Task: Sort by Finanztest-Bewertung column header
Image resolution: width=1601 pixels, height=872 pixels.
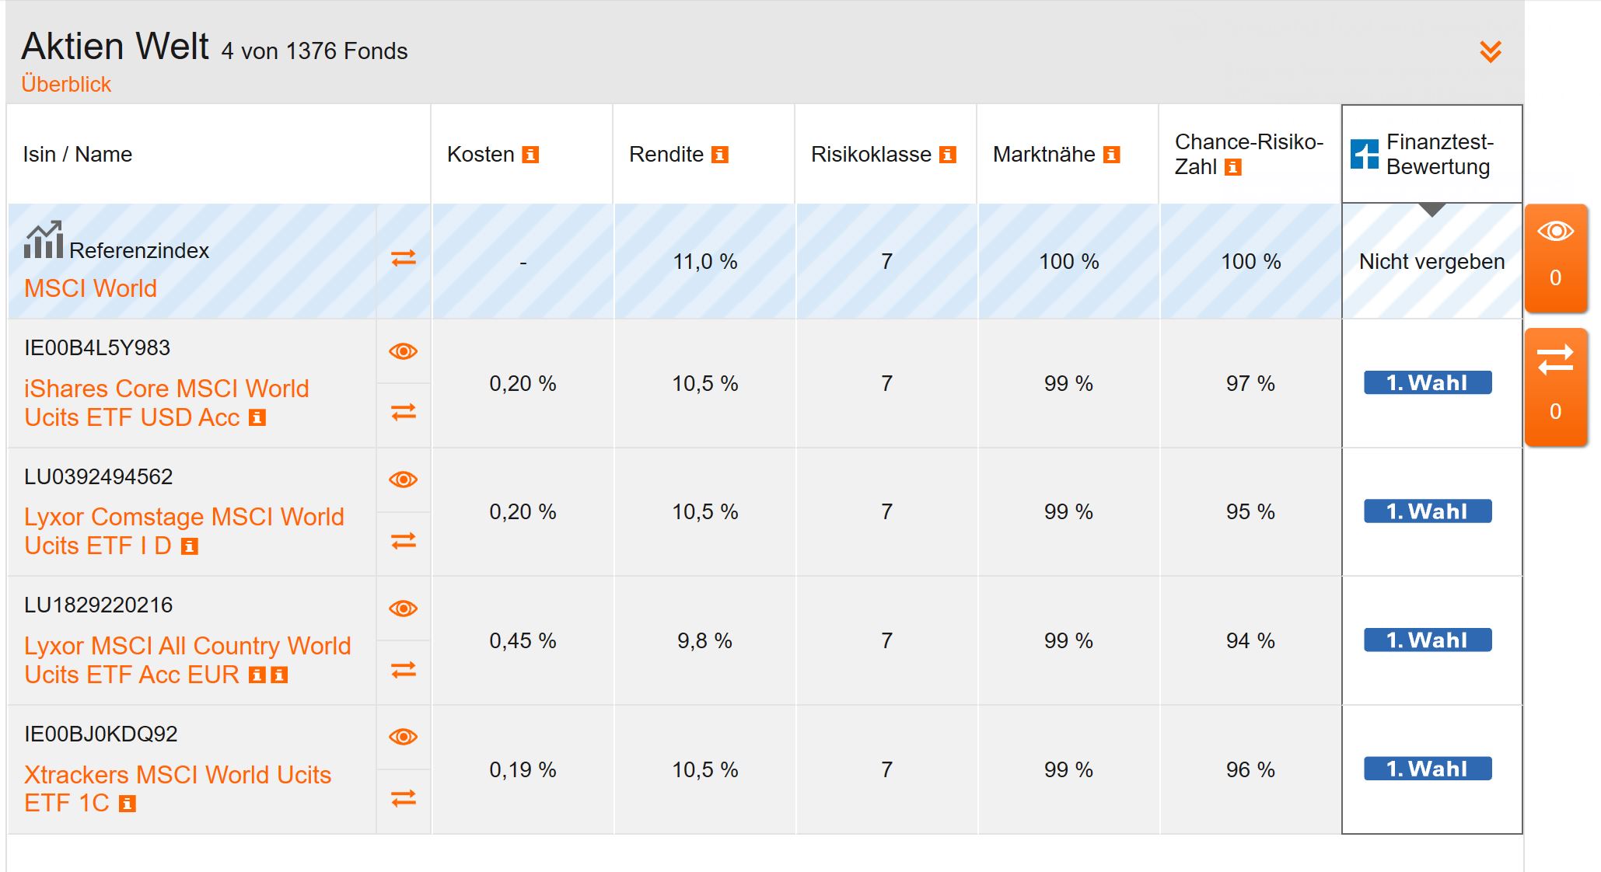Action: pos(1431,154)
